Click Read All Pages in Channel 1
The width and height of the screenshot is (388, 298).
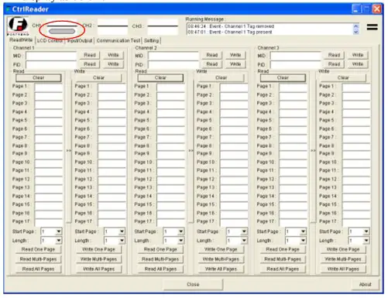click(38, 269)
